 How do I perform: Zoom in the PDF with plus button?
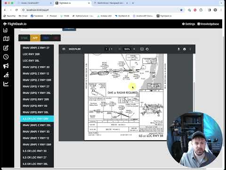click(x=134, y=49)
